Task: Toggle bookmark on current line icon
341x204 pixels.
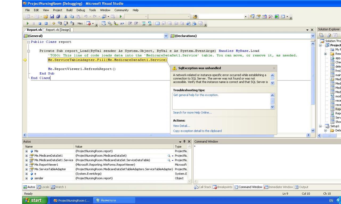Action: (x=158, y=23)
